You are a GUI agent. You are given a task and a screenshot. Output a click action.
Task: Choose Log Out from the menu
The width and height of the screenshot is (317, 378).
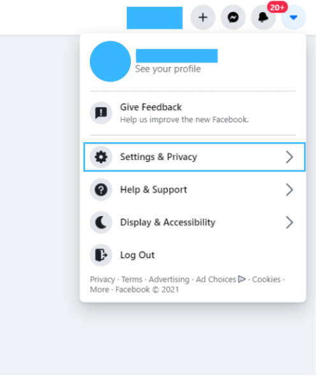pos(193,256)
